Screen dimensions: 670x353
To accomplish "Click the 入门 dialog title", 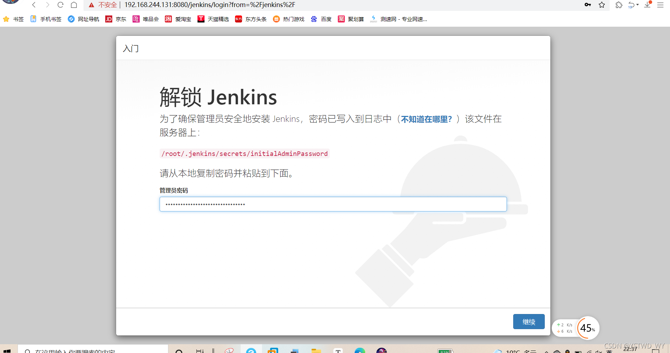I will 131,48.
